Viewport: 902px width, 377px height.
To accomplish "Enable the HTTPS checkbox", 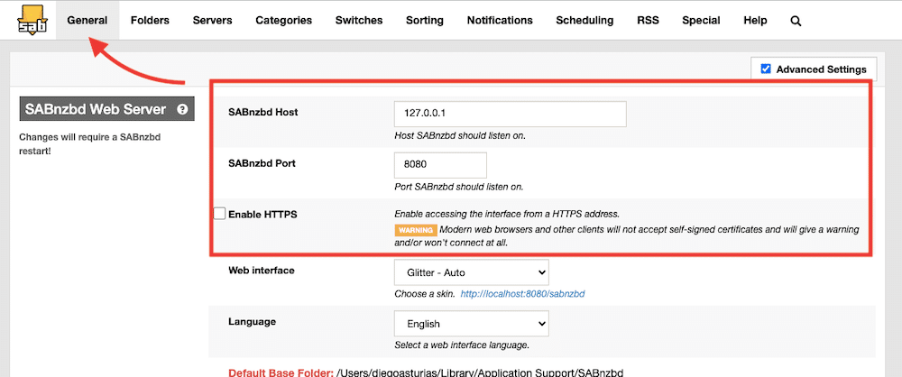I will click(x=219, y=214).
